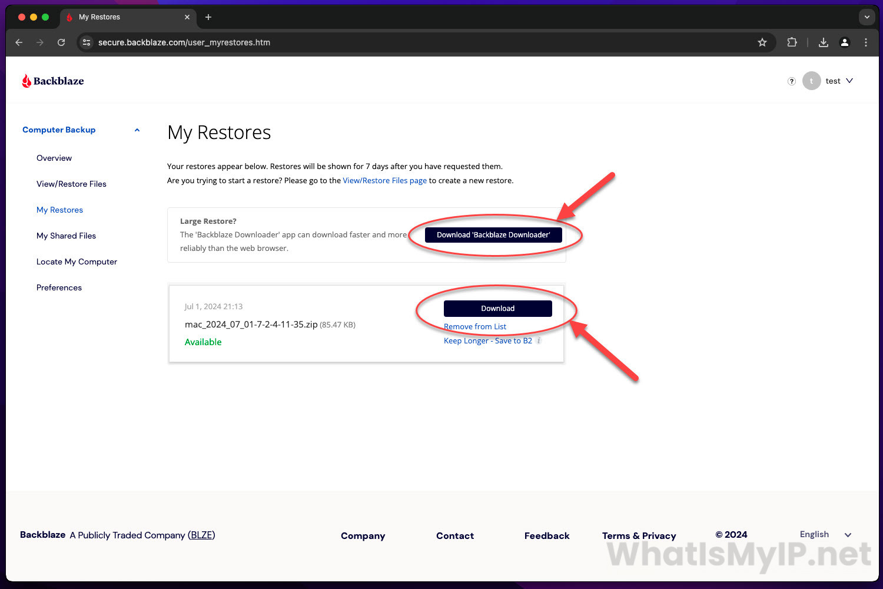Open Preferences in sidebar
The image size is (883, 589).
coord(59,287)
